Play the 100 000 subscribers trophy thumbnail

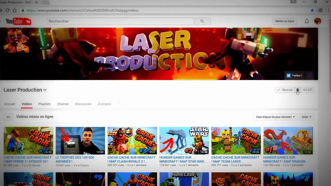click(80, 141)
